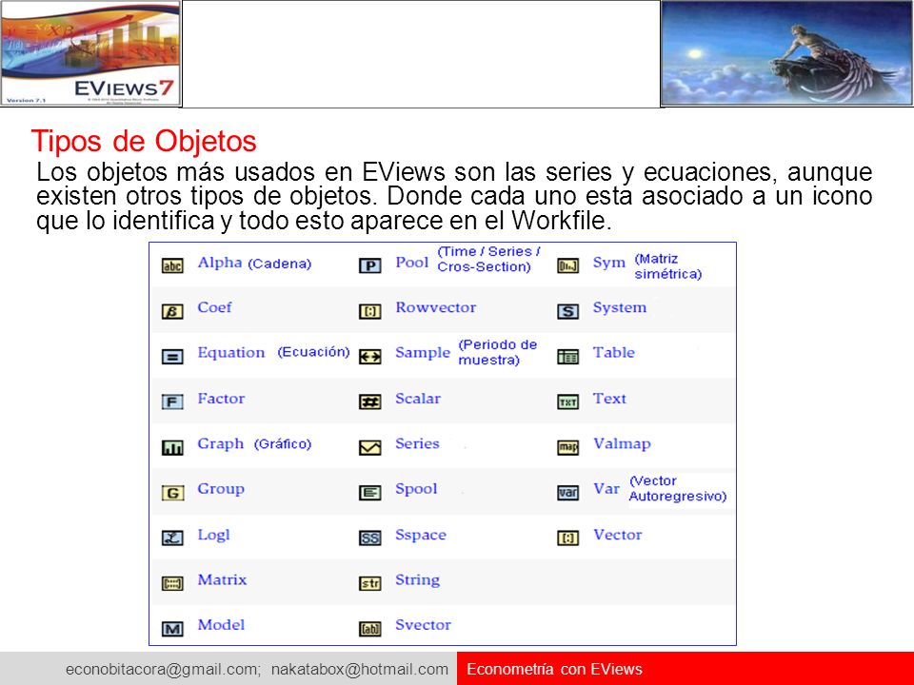The height and width of the screenshot is (685, 914).
Task: Select the 'Group' label
Action: pos(220,489)
